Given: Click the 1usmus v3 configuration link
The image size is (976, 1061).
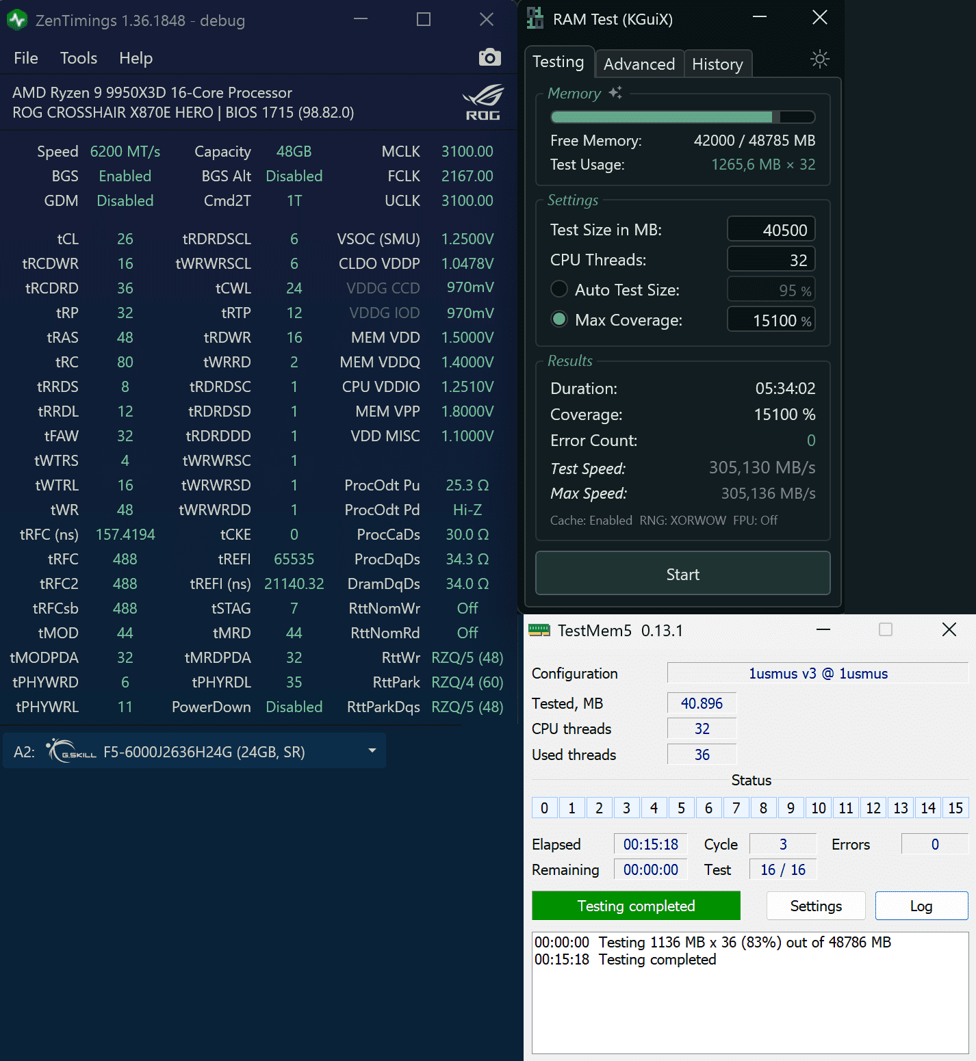Looking at the screenshot, I should click(x=818, y=673).
